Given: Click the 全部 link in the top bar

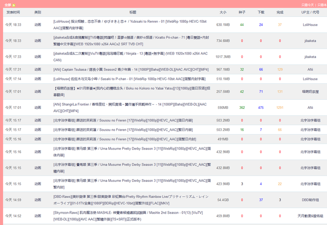Looking at the screenshot, I should (x=8, y=5).
